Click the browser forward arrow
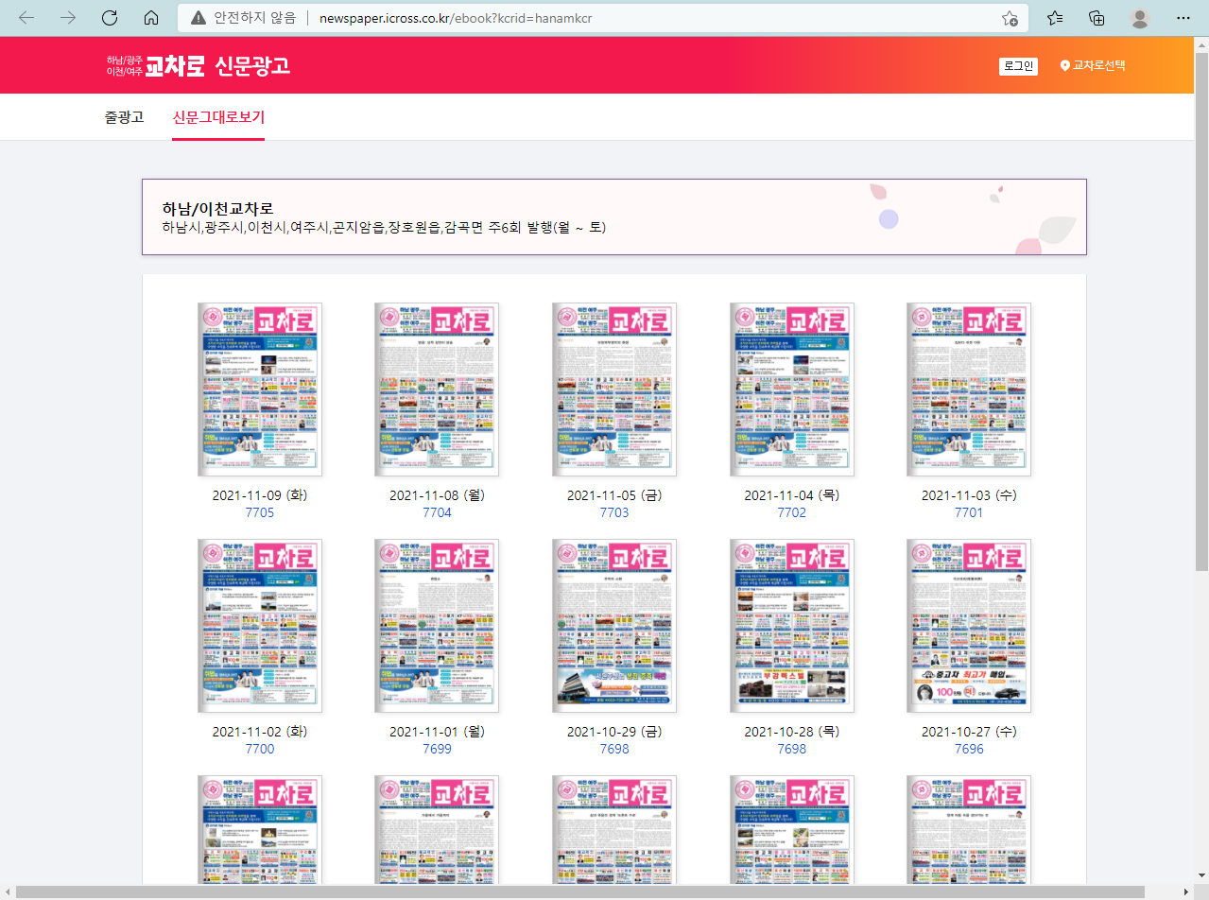 (x=68, y=18)
